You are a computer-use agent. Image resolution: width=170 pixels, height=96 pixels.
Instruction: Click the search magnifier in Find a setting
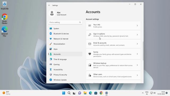(x=80, y=22)
